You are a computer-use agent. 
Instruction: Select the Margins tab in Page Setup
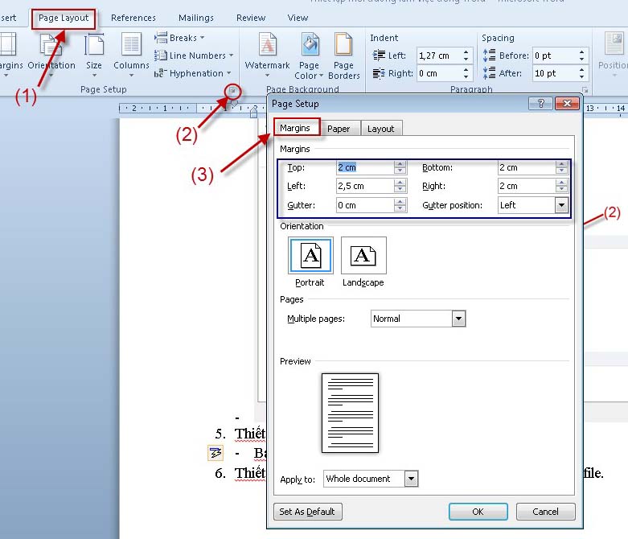pyautogui.click(x=295, y=128)
